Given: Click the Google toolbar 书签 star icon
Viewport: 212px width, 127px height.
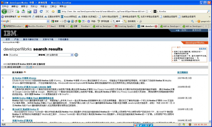Looking at the screenshot, I should pyautogui.click(x=89, y=21).
